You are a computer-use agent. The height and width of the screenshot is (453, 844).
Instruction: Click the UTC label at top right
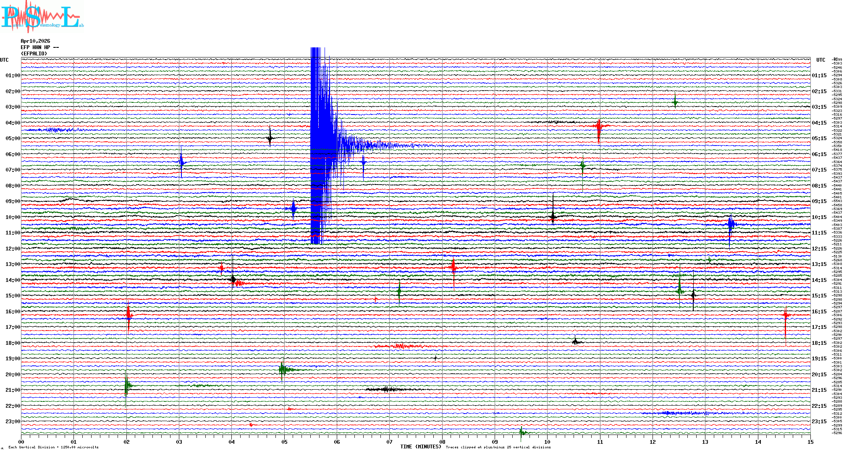coord(820,60)
